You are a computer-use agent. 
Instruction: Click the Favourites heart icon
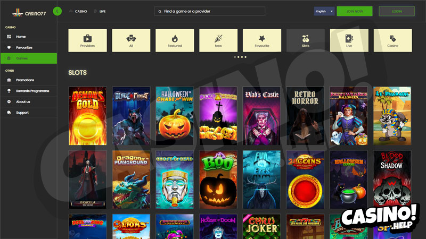click(9, 47)
